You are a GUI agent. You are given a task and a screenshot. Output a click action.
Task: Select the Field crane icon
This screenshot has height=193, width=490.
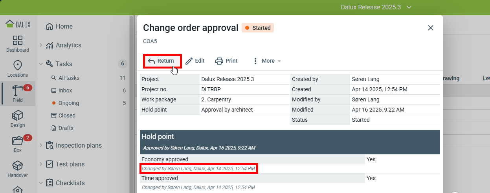(18, 94)
